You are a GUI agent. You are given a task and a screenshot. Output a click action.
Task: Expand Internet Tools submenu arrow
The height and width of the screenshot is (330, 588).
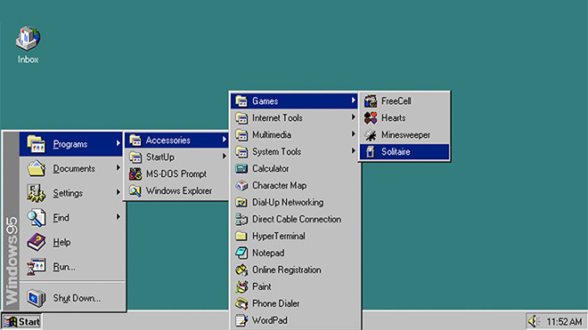click(353, 117)
